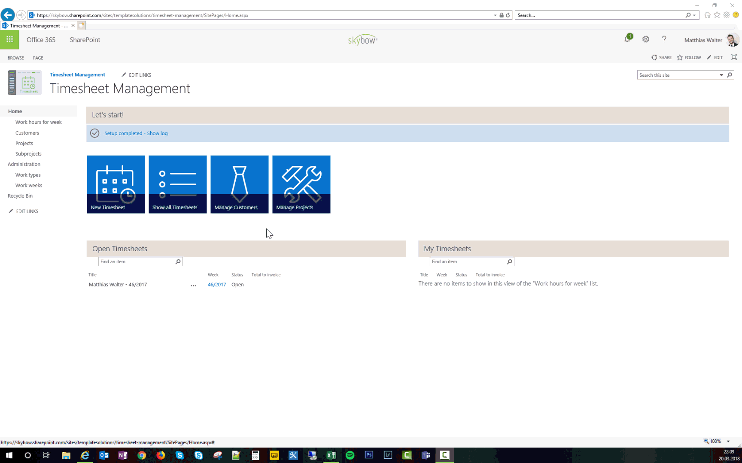Open the 46/2017 week link
Viewport: 742px width, 463px height.
point(216,285)
